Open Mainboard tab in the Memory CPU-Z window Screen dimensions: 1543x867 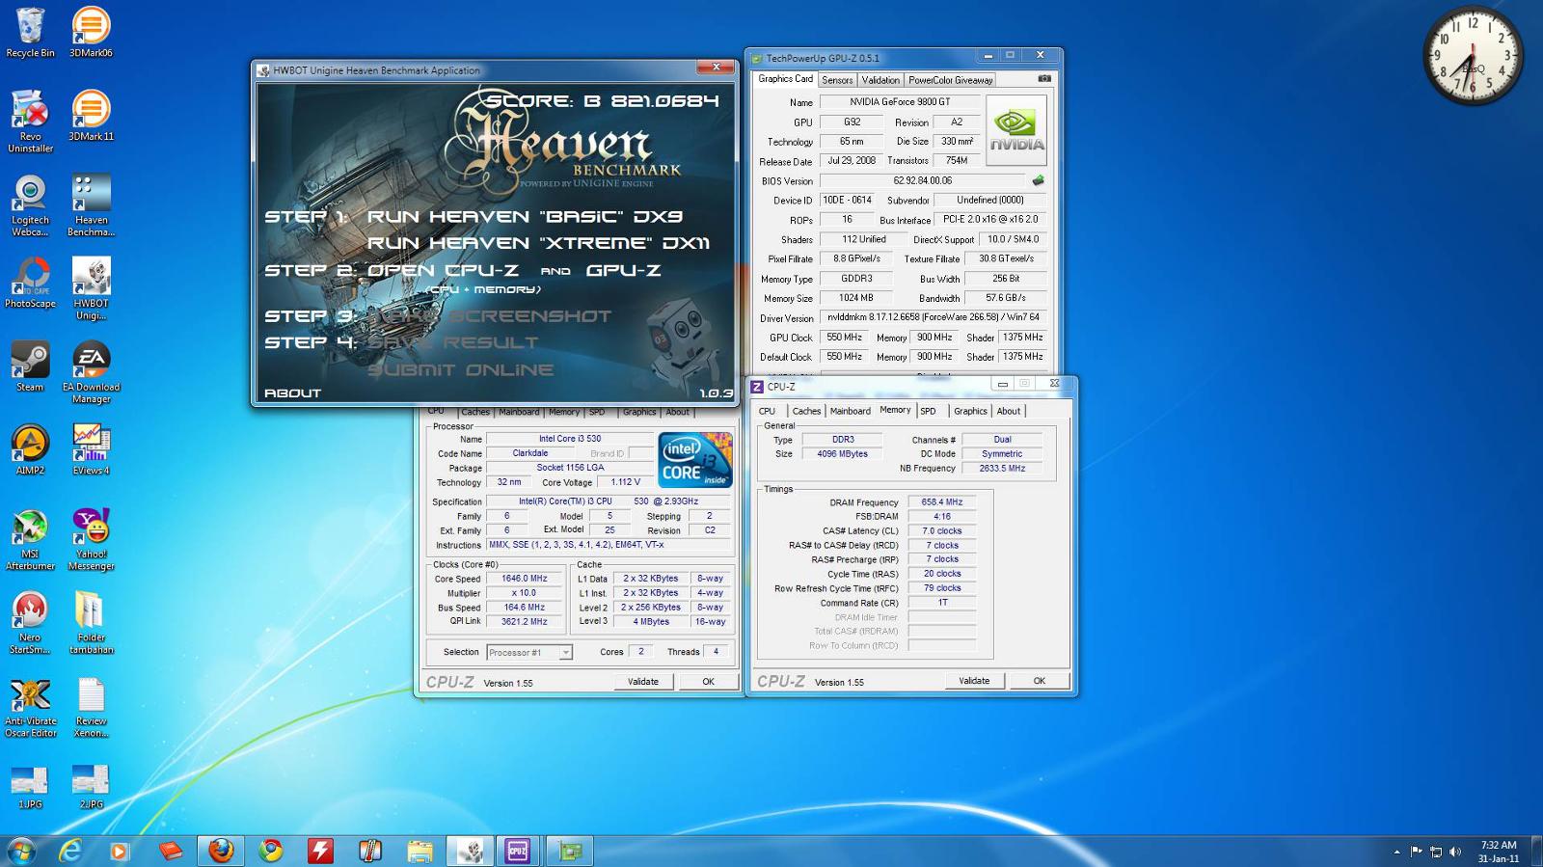850,411
